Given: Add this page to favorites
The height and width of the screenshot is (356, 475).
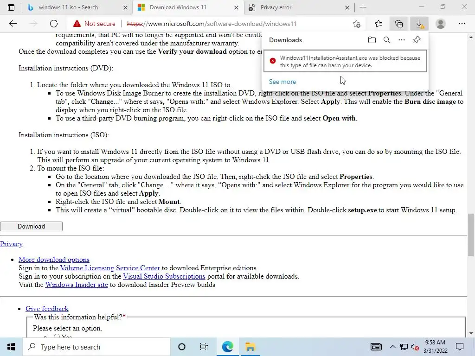Looking at the screenshot, I should point(357,24).
